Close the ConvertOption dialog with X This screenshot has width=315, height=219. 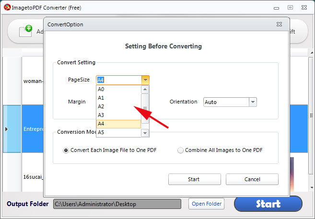279,24
